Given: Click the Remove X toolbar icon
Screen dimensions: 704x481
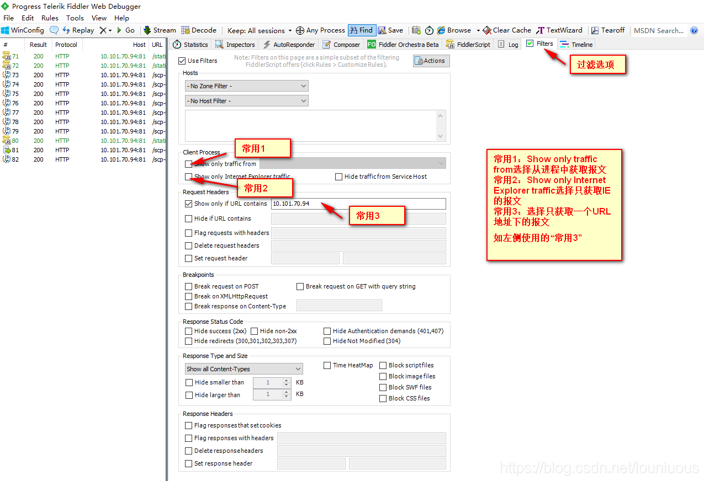Looking at the screenshot, I should [x=103, y=30].
